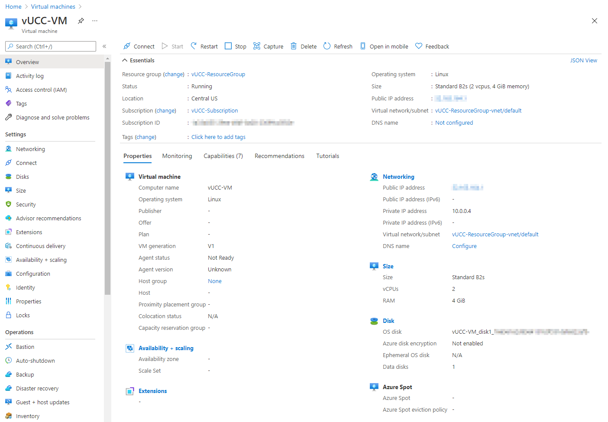Open Networking in the Settings menu
This screenshot has width=608, height=422.
pos(30,149)
